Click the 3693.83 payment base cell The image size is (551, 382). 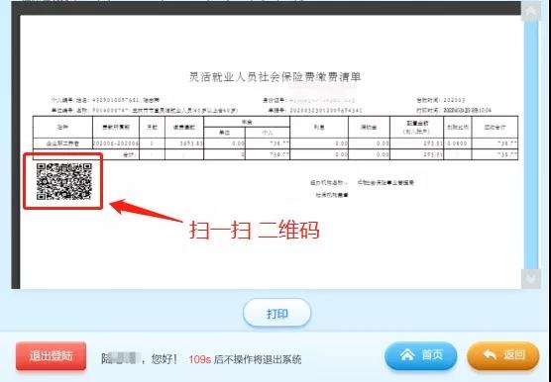pyautogui.click(x=184, y=143)
